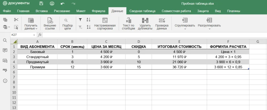Open sidebar Search icon

5,40
